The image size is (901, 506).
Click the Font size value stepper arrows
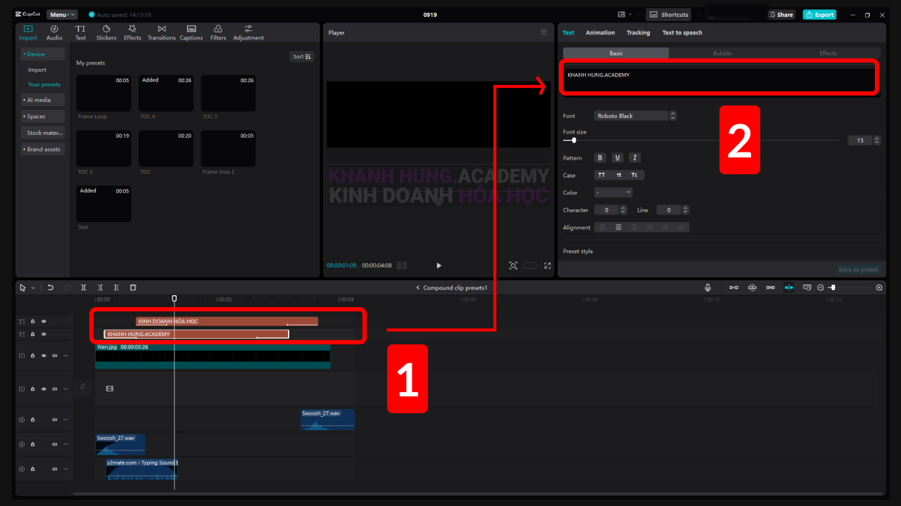tap(876, 141)
